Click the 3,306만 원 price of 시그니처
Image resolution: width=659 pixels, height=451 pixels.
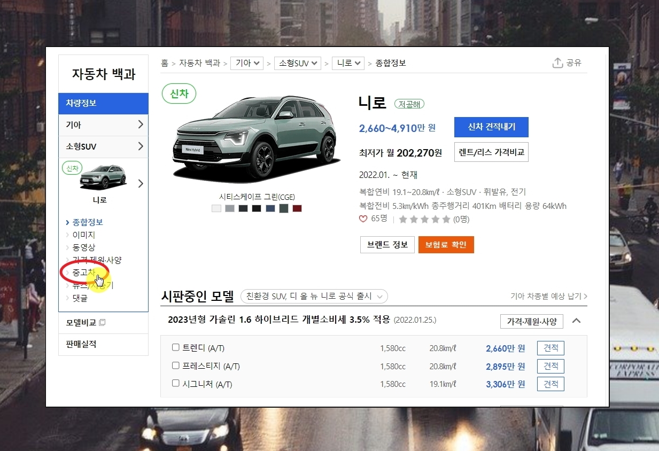506,384
